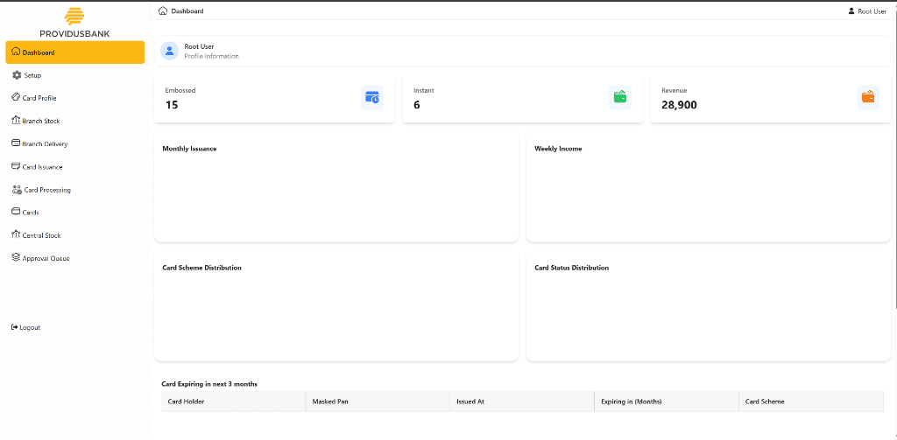
Task: Click the Card Scheme Distribution heading
Action: point(202,268)
